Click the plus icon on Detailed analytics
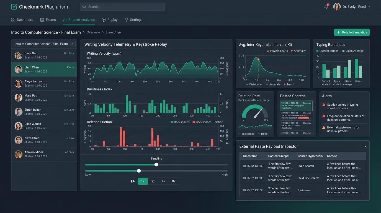The height and width of the screenshot is (213, 381). pyautogui.click(x=338, y=32)
